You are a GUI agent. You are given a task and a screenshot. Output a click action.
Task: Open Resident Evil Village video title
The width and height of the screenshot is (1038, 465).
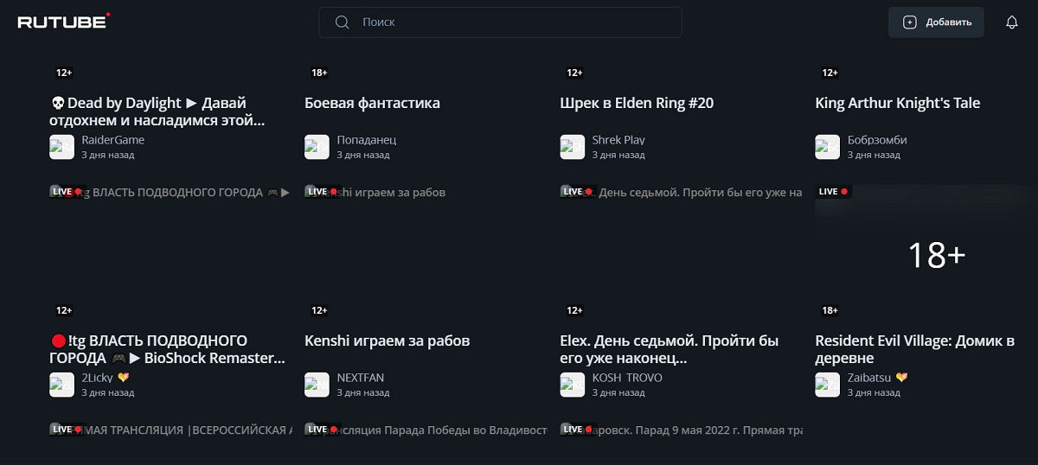(914, 349)
